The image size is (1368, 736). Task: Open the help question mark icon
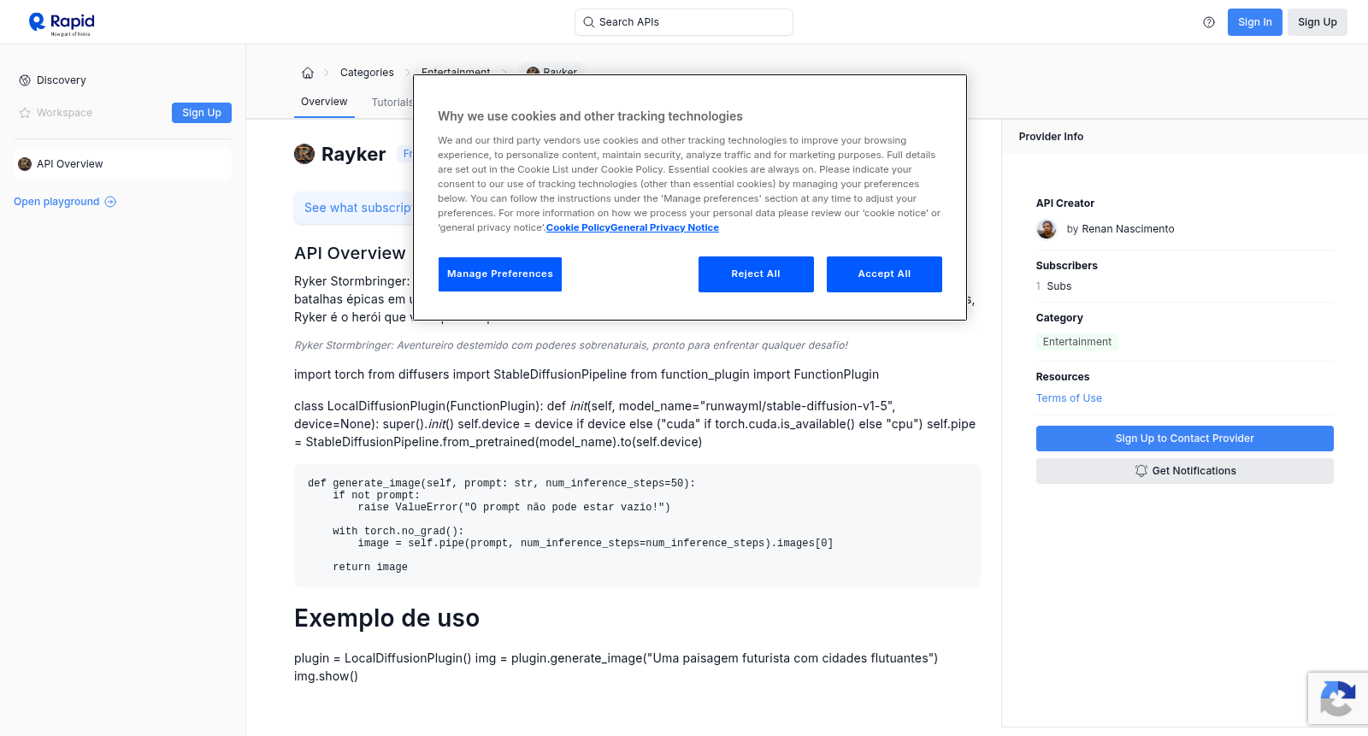[1209, 22]
